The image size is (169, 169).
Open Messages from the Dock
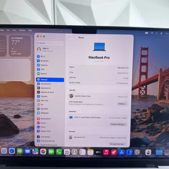(20, 151)
